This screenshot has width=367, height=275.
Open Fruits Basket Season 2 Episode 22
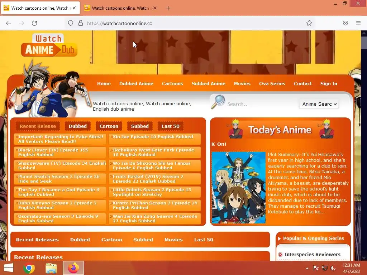click(155, 179)
